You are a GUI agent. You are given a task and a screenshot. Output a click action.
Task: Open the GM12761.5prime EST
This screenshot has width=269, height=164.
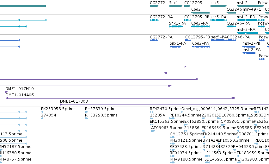click(x=172, y=137)
